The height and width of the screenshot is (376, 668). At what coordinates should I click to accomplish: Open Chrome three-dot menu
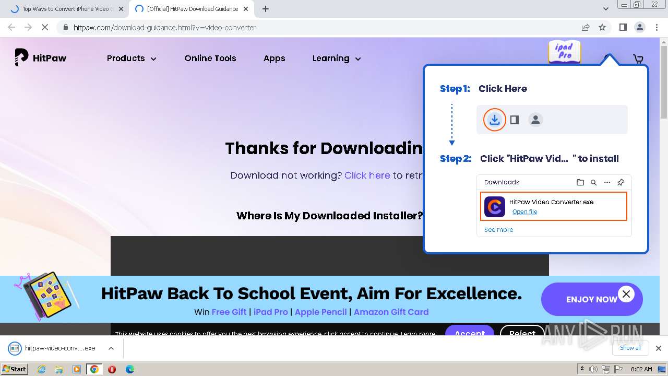[x=657, y=27]
